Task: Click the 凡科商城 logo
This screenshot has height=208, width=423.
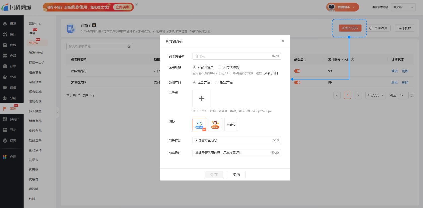Action: pyautogui.click(x=17, y=7)
